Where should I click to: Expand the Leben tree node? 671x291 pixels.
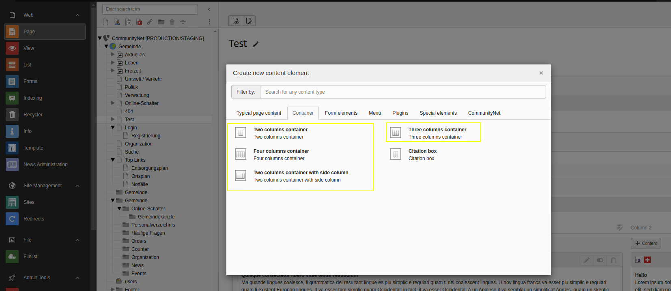point(113,62)
